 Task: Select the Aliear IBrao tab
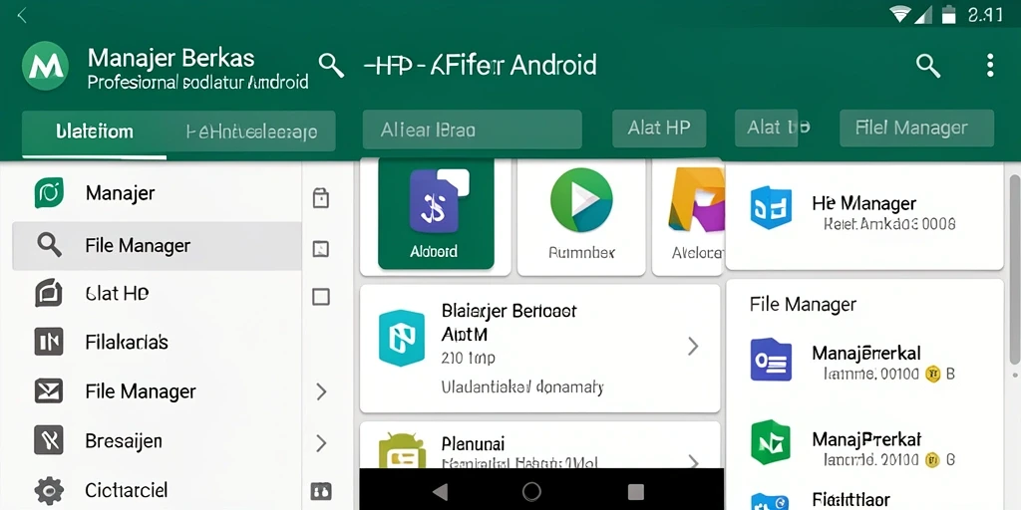point(472,129)
